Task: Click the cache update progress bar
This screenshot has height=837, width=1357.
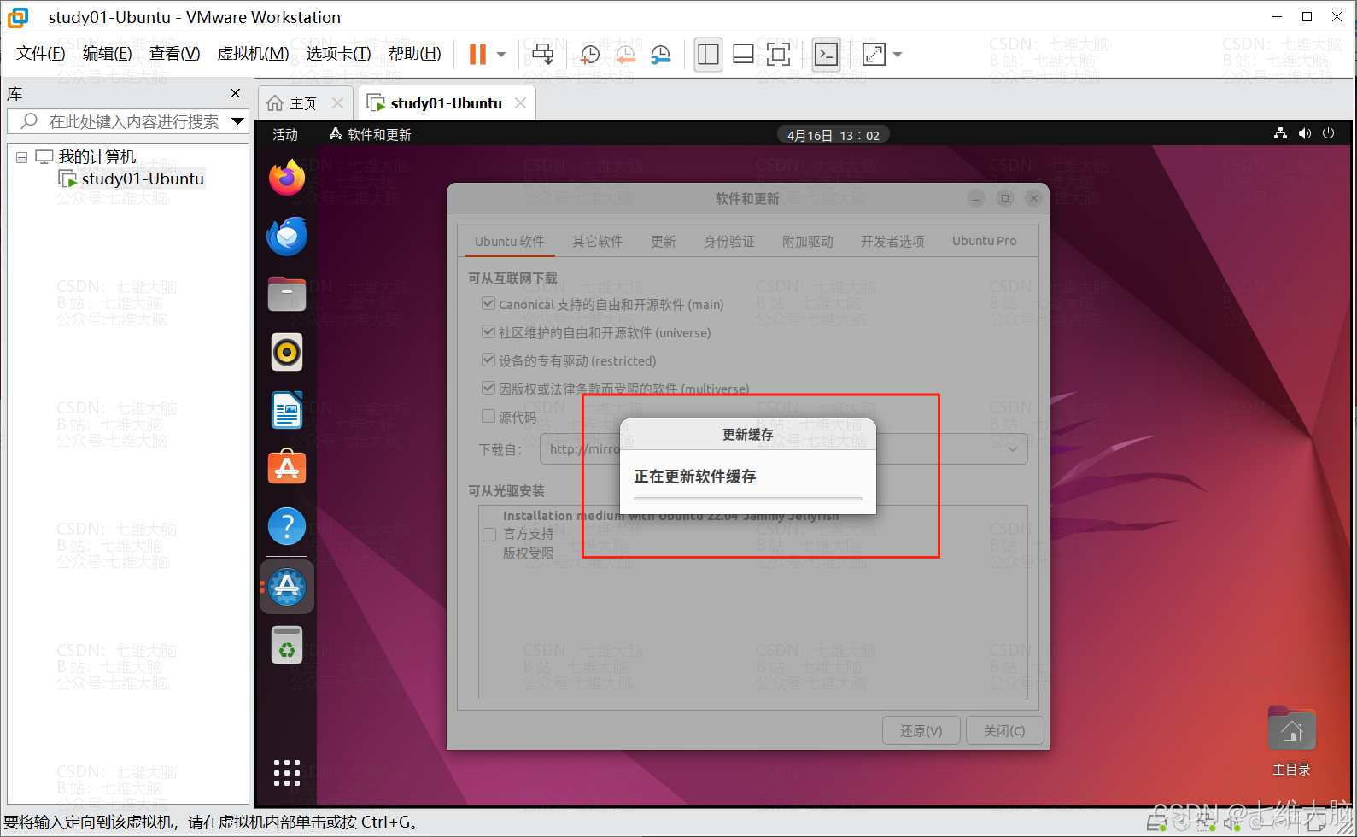Action: click(748, 498)
